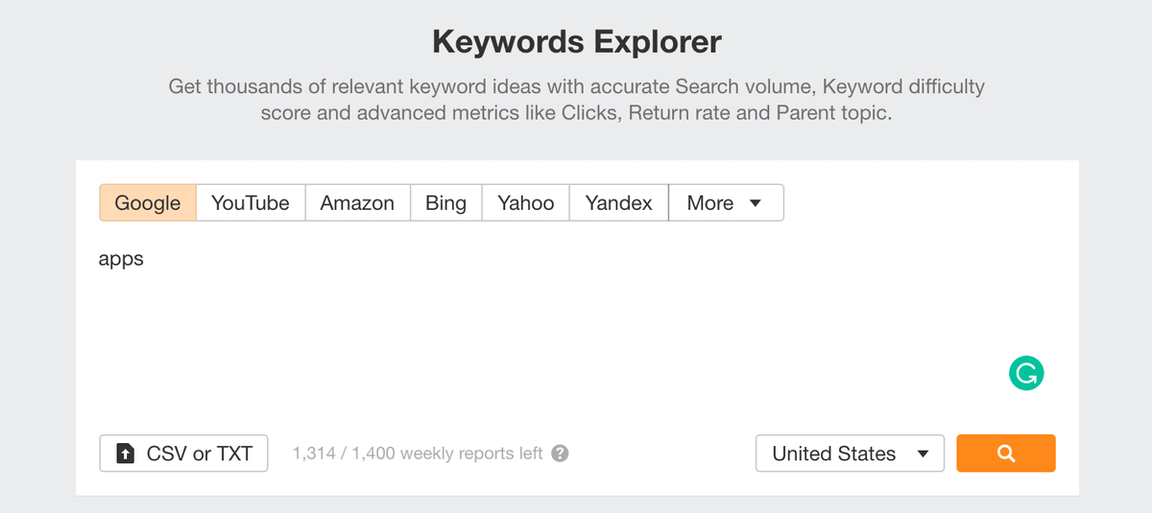This screenshot has height=513, width=1152.
Task: Click the orange magnifier search button
Action: coord(1006,454)
